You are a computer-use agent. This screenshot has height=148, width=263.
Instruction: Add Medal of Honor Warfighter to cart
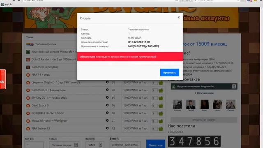[161, 121]
